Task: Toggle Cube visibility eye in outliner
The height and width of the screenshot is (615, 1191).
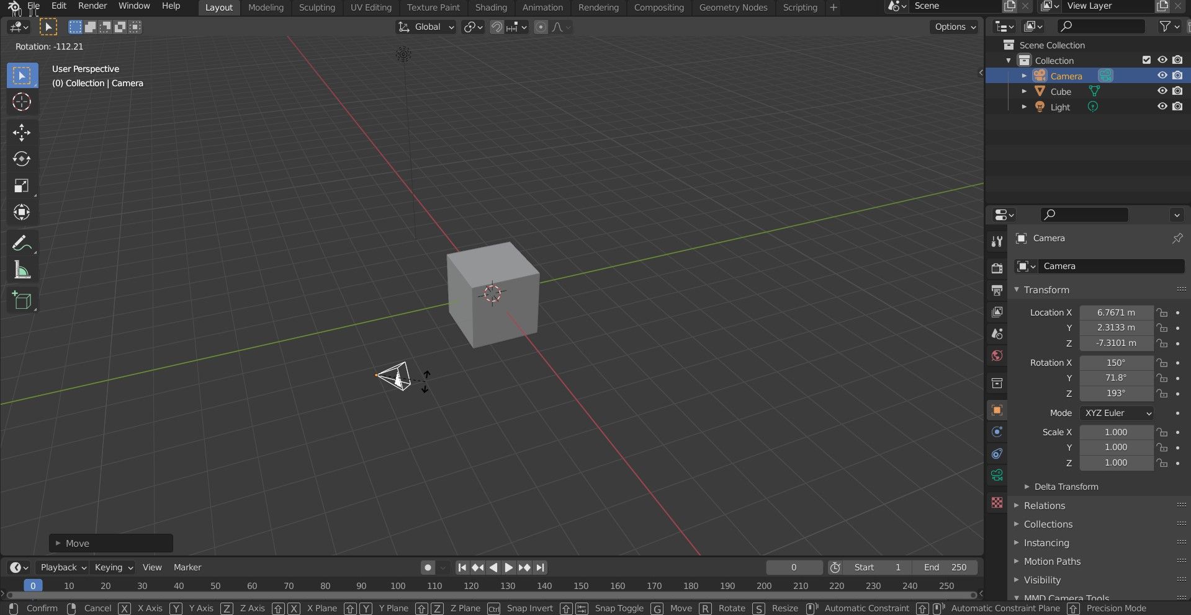Action: pyautogui.click(x=1162, y=91)
